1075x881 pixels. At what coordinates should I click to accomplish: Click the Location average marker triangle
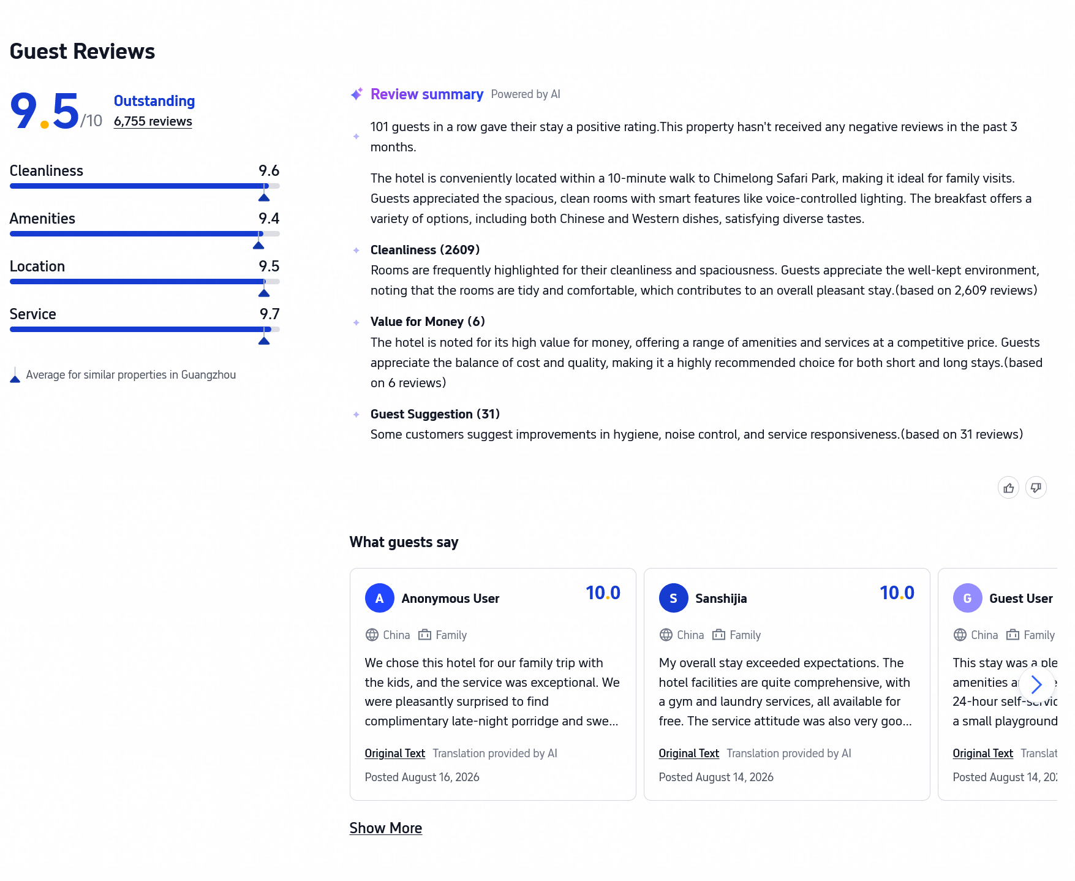pos(264,293)
